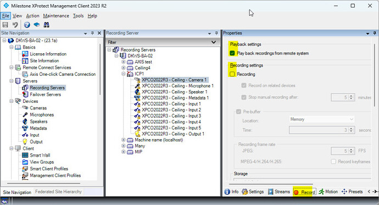Collapse the Devices node in Site Navigation
379x205 pixels.
click(12, 101)
